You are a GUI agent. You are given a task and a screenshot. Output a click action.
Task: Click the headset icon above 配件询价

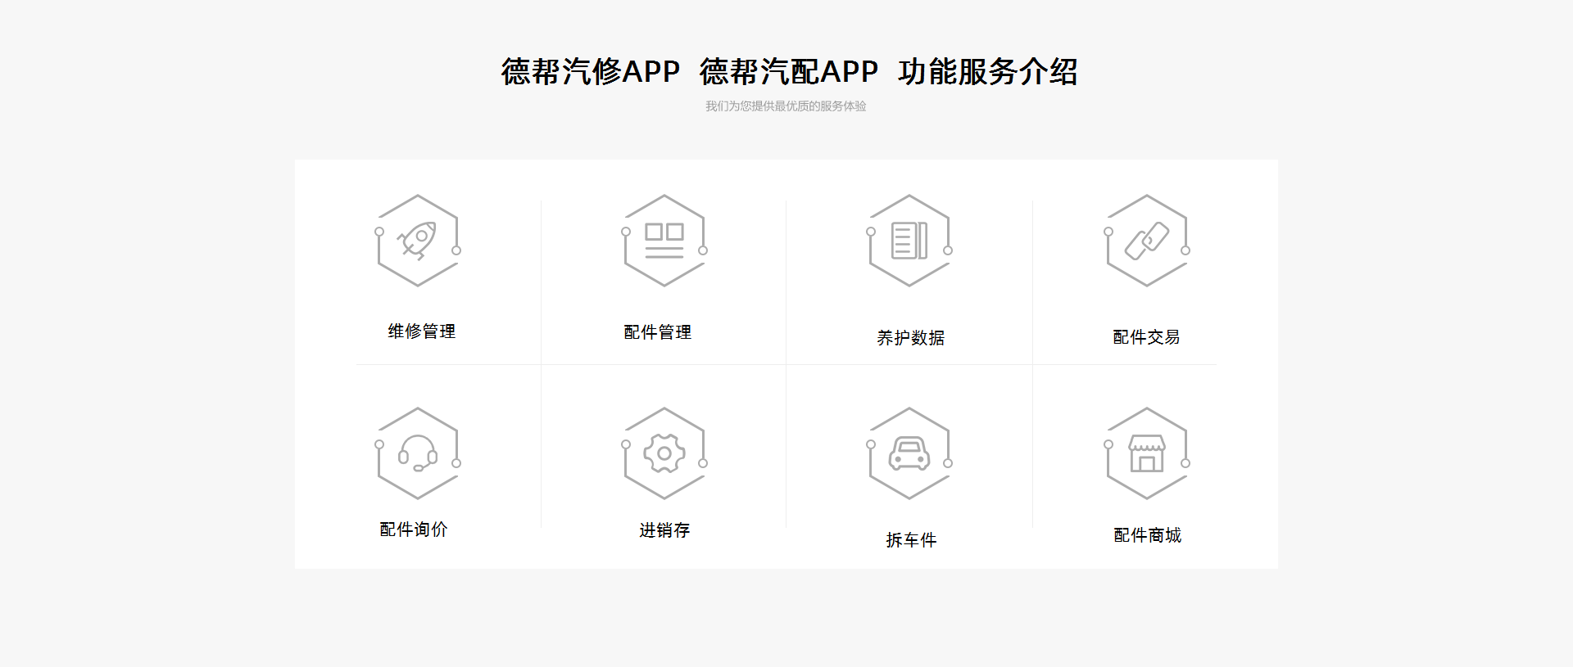(x=418, y=453)
